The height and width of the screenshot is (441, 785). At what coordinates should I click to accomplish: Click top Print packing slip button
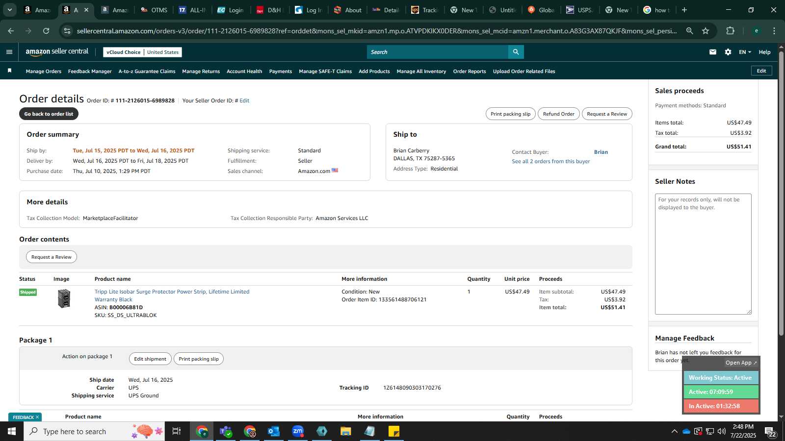tap(510, 114)
